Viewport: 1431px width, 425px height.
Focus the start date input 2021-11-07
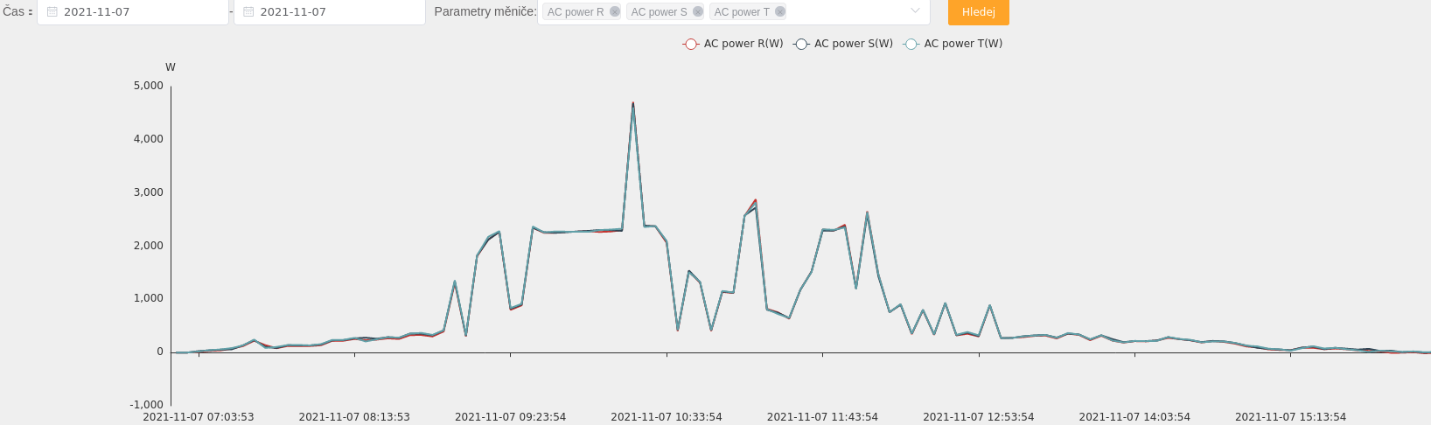[x=133, y=12]
